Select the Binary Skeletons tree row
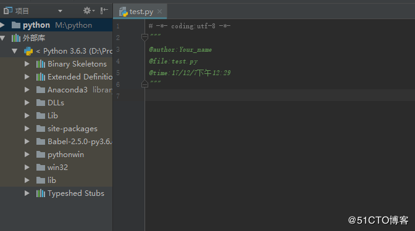 click(56, 64)
